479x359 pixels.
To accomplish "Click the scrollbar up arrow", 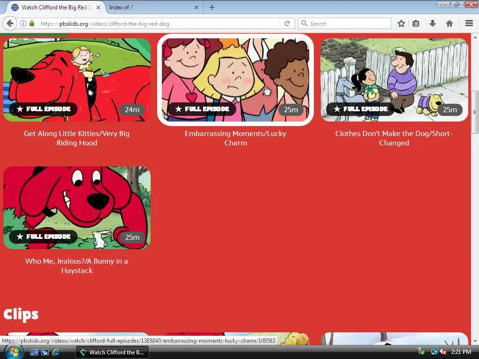I will tap(475, 37).
